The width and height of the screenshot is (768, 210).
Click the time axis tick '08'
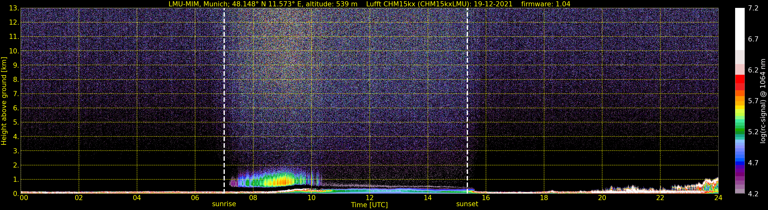point(253,198)
